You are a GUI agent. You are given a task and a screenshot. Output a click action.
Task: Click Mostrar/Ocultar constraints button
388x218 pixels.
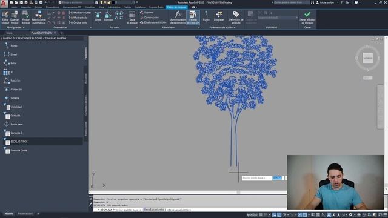click(x=80, y=12)
